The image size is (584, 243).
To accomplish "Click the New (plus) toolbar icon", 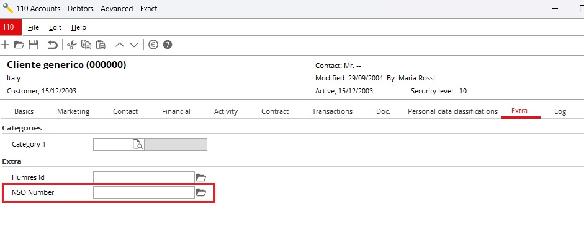I will tap(5, 45).
